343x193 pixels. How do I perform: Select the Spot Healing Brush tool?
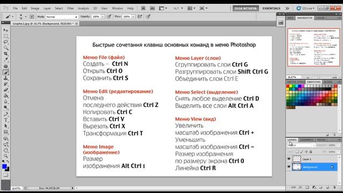(x=6, y=66)
